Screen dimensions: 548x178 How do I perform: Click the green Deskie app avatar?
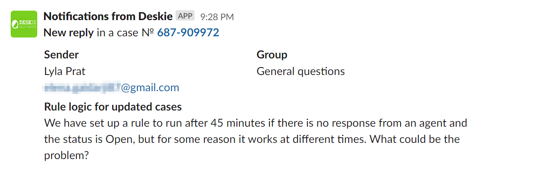tap(24, 24)
